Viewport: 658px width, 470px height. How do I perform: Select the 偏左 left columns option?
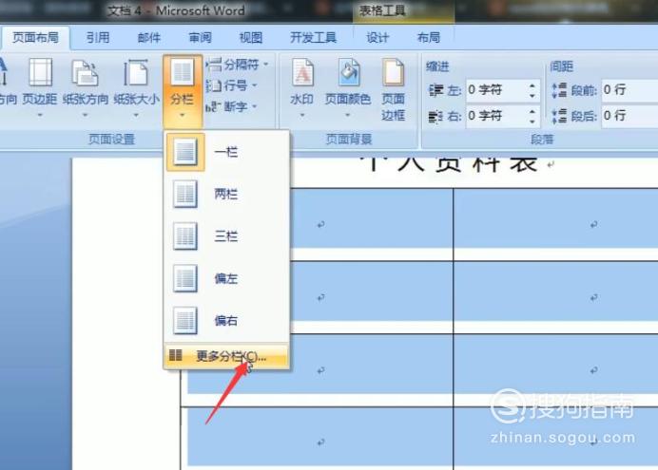[227, 278]
